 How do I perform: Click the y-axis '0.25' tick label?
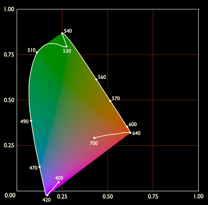coord(9,146)
